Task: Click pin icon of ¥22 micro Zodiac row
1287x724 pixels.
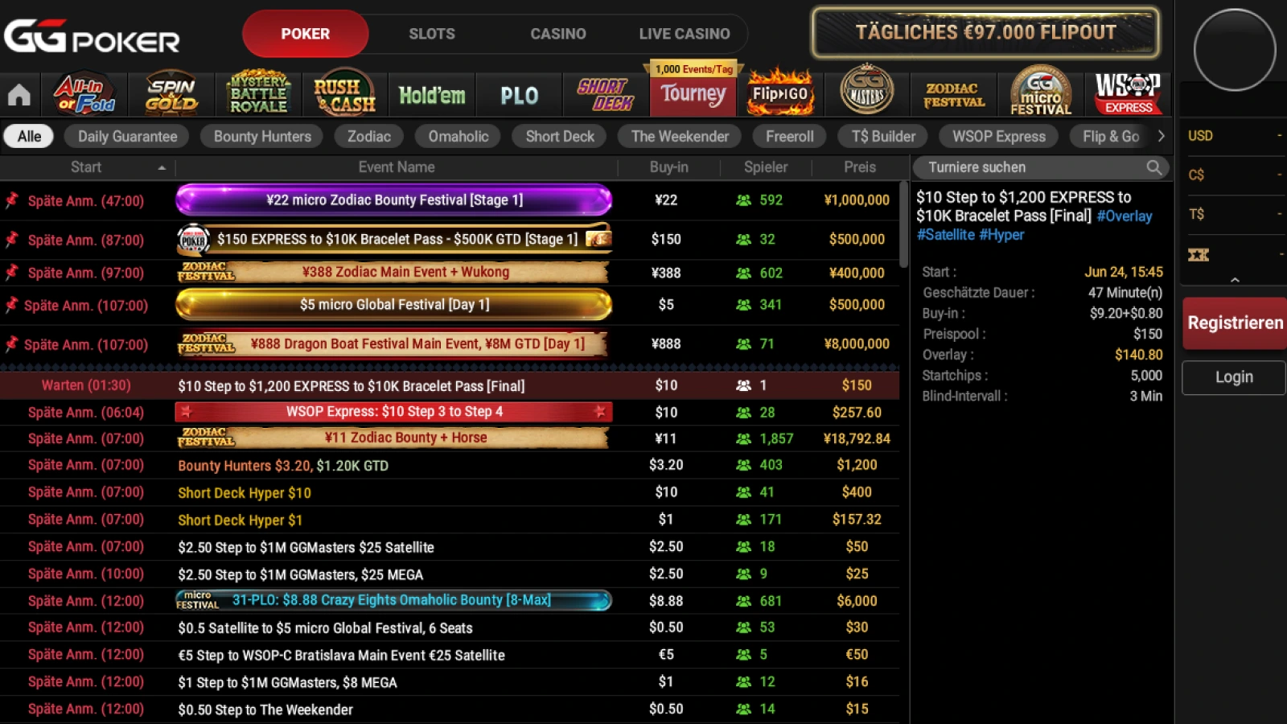Action: (x=12, y=200)
